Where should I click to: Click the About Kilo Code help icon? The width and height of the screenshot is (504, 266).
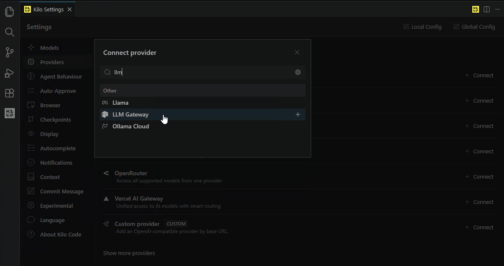[31, 234]
